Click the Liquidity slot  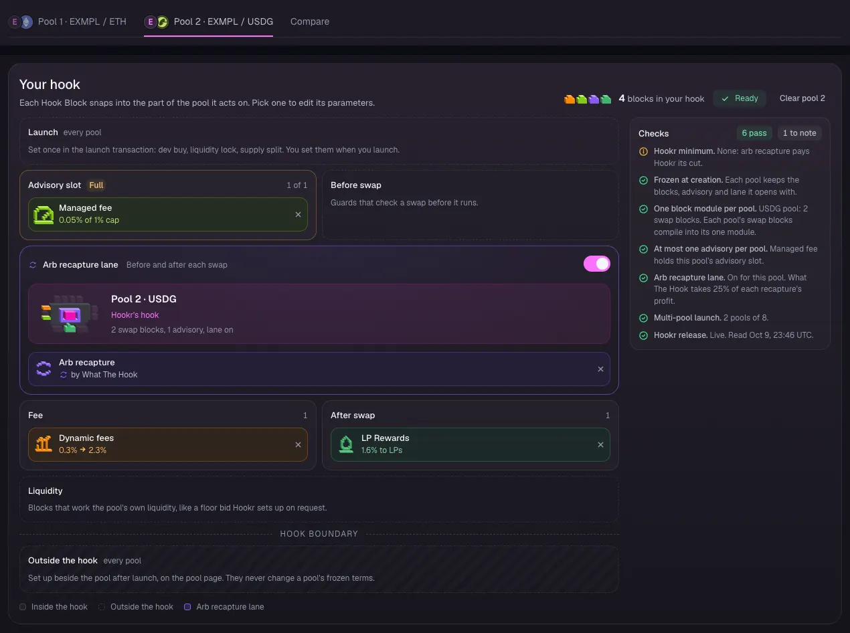coord(319,499)
